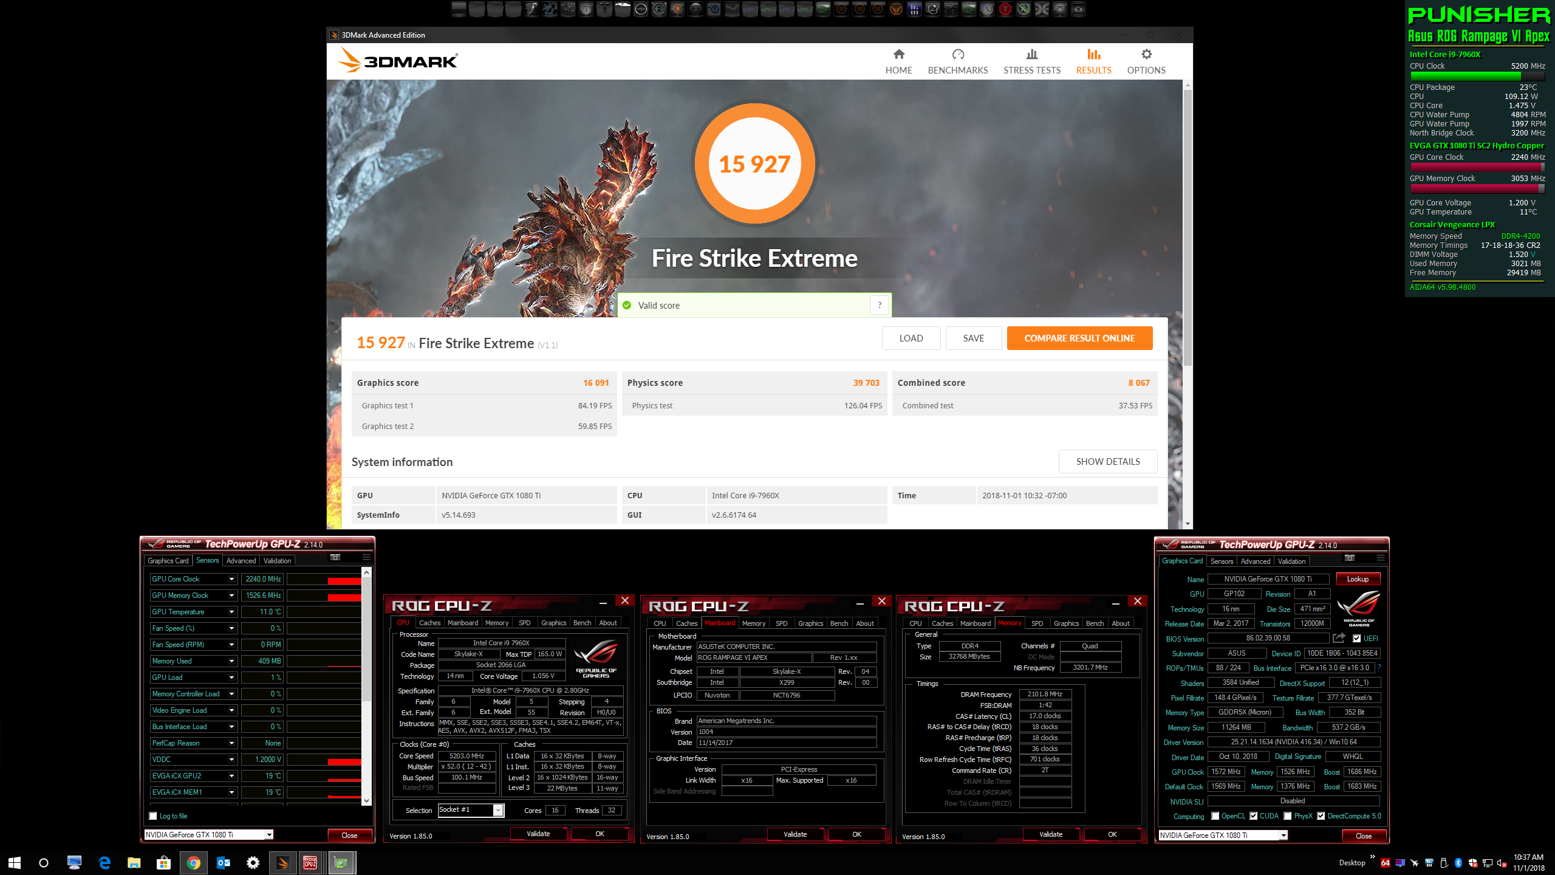Go to the Benchmarks gauge icon
Viewport: 1555px width, 875px height.
957,55
